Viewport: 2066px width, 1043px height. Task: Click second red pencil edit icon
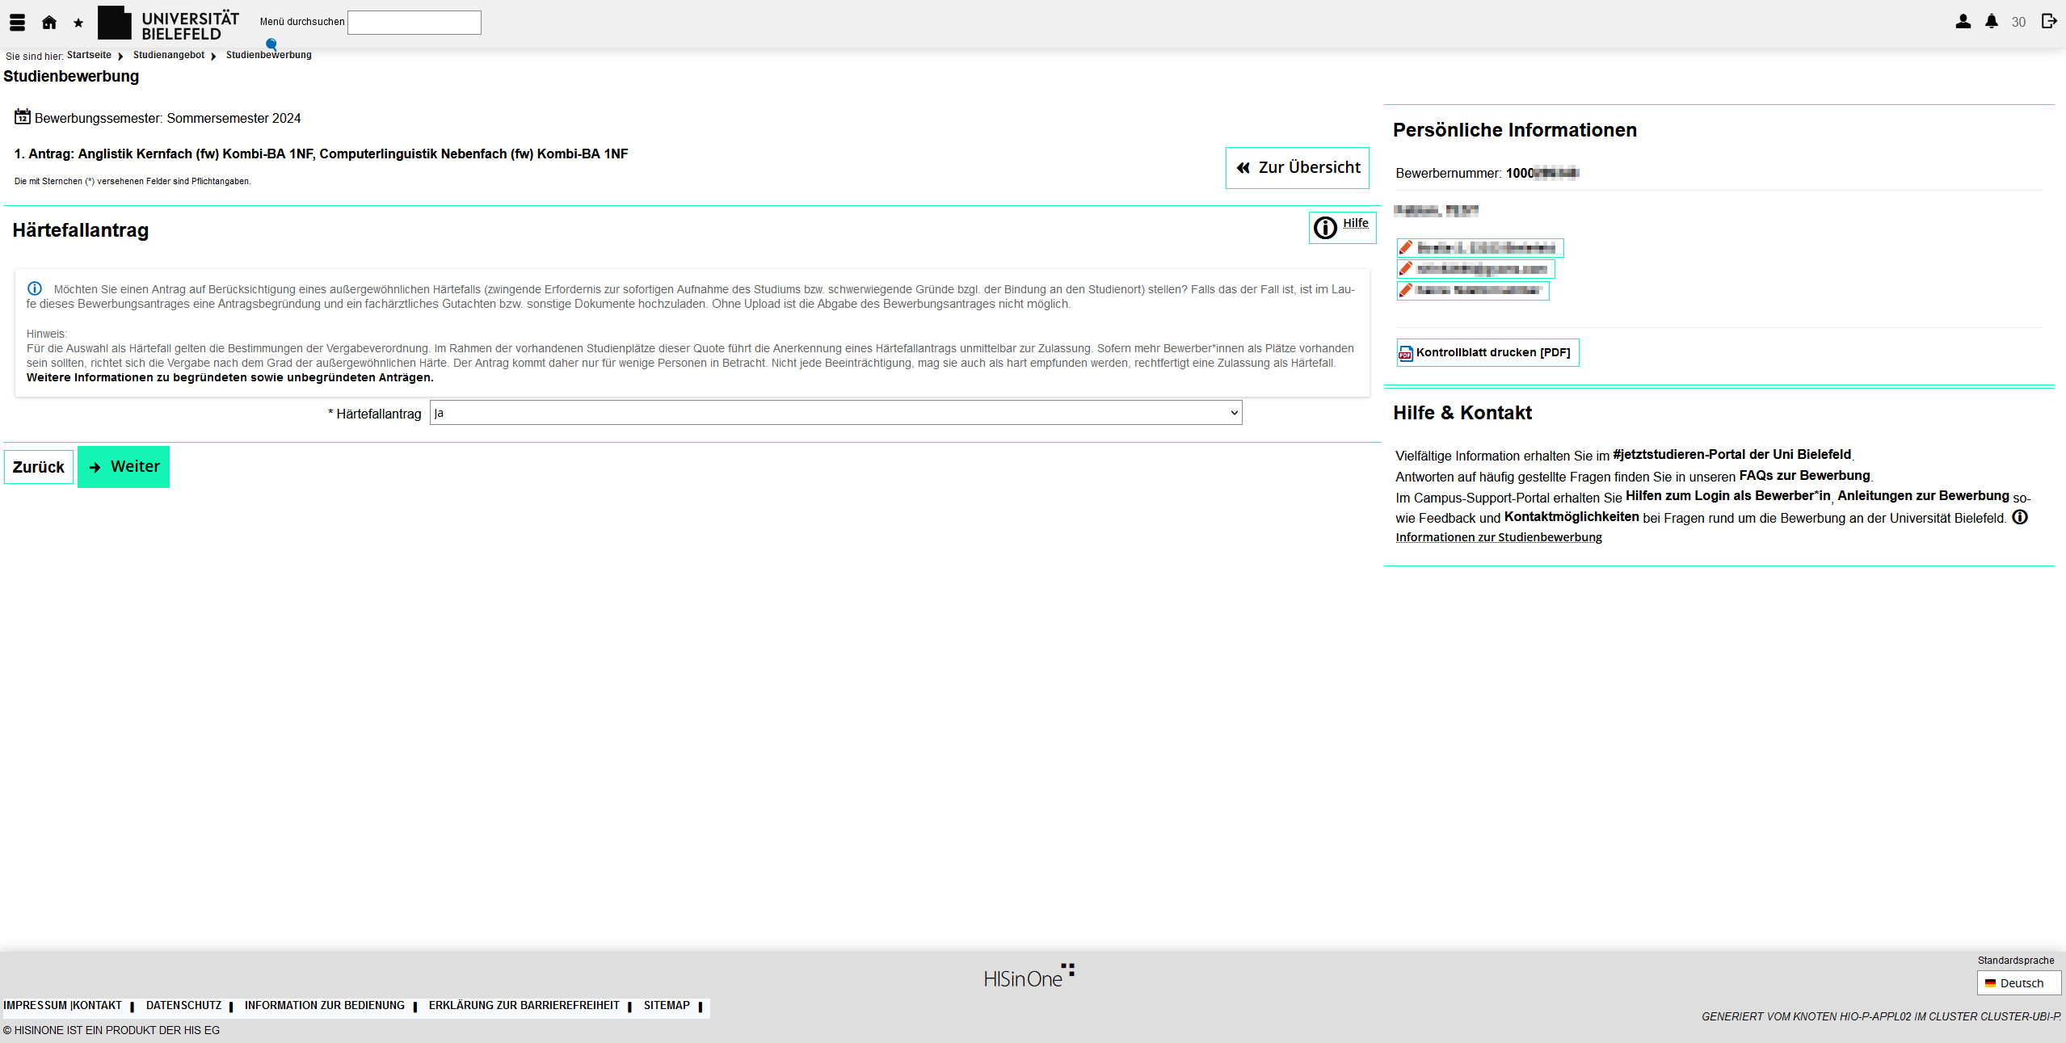click(x=1406, y=268)
